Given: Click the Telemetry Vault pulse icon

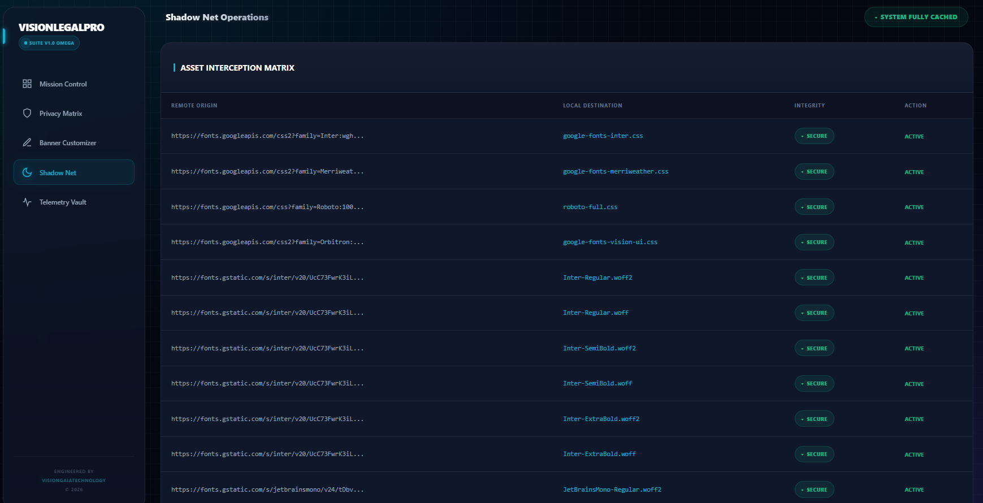Looking at the screenshot, I should pos(27,202).
